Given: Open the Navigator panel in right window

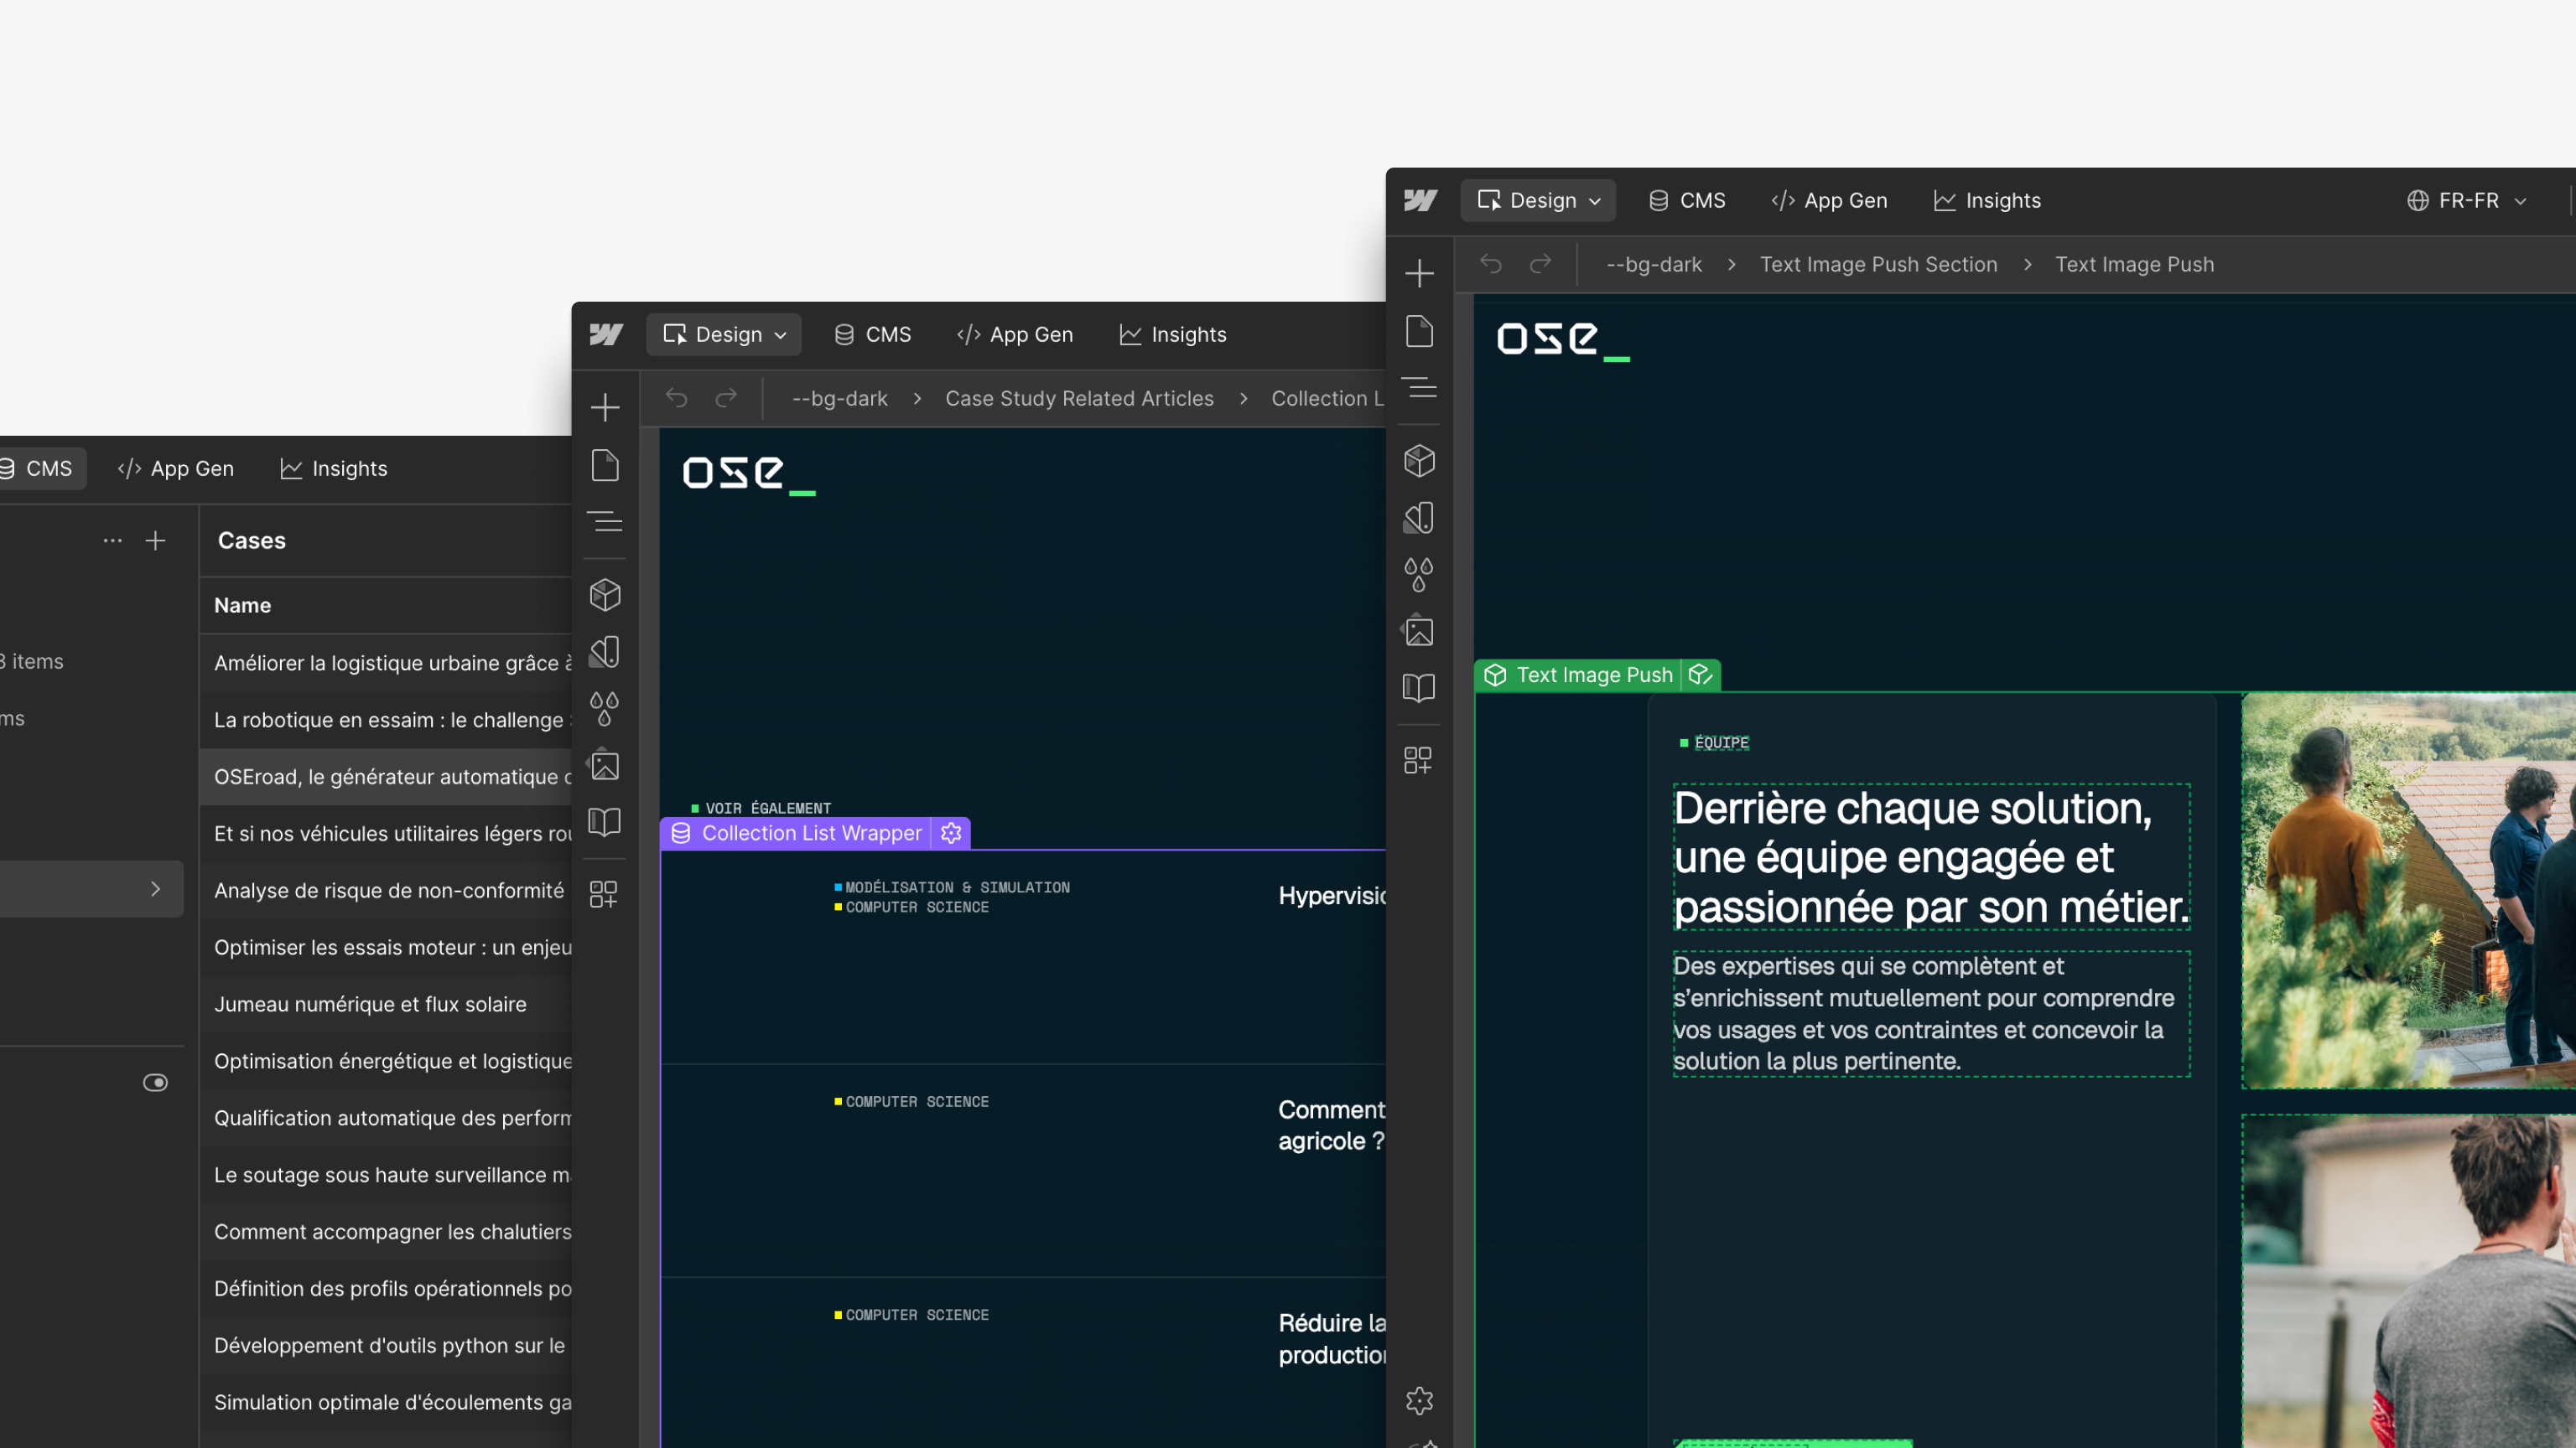Looking at the screenshot, I should pyautogui.click(x=1419, y=388).
